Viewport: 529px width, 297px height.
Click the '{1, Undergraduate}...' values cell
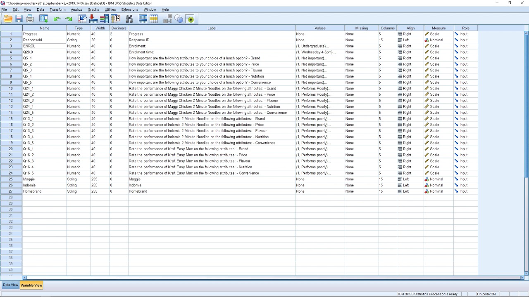pos(320,46)
